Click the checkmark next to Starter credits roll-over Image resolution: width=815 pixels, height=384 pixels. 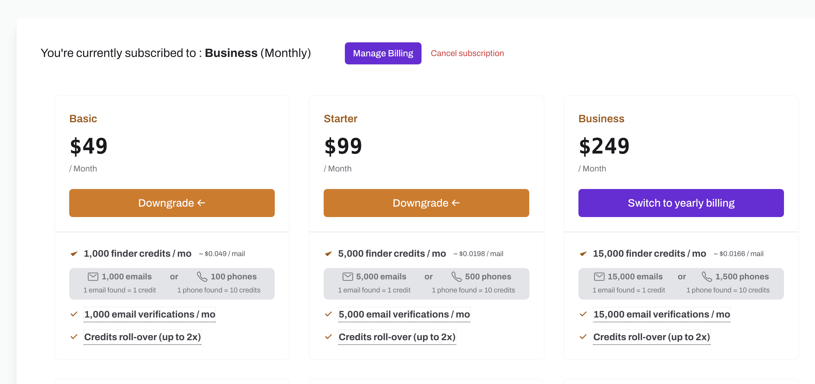[x=328, y=337]
